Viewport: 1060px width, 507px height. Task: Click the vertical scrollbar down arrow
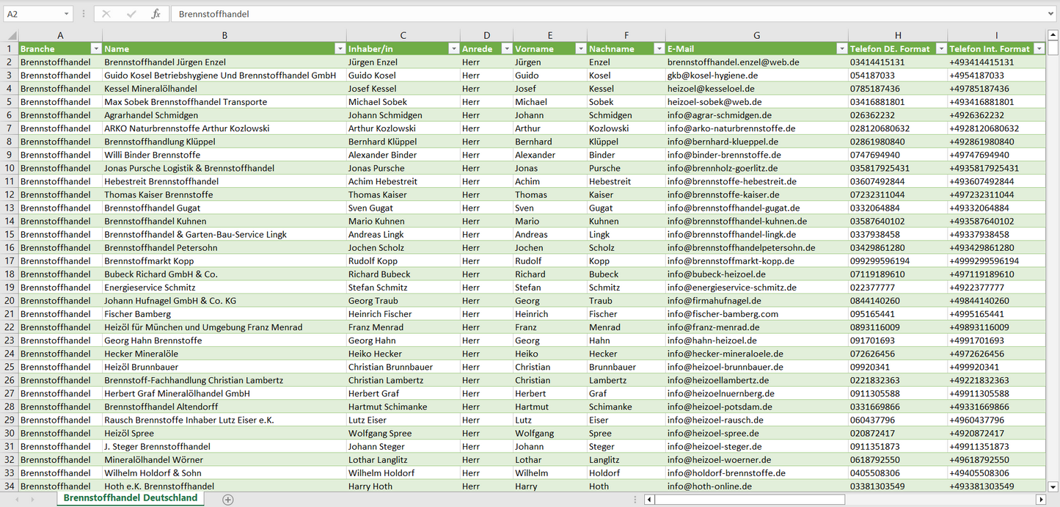1053,486
